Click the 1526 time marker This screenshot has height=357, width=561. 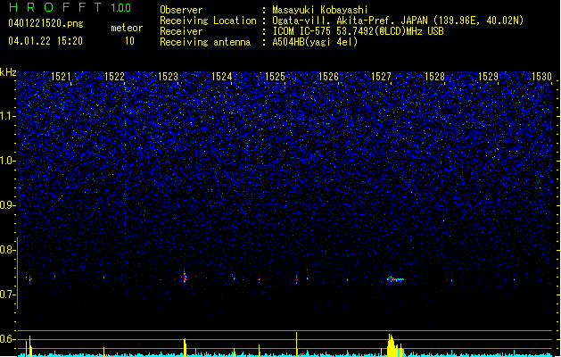[x=328, y=77]
